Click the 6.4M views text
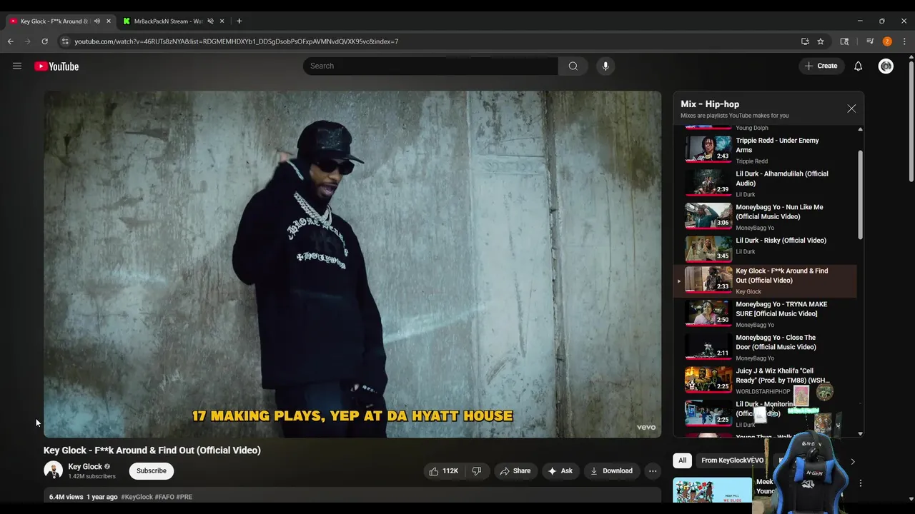This screenshot has height=514, width=915. click(66, 497)
